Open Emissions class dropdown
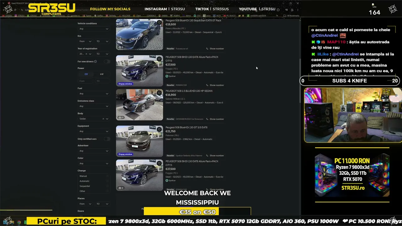 [94, 106]
